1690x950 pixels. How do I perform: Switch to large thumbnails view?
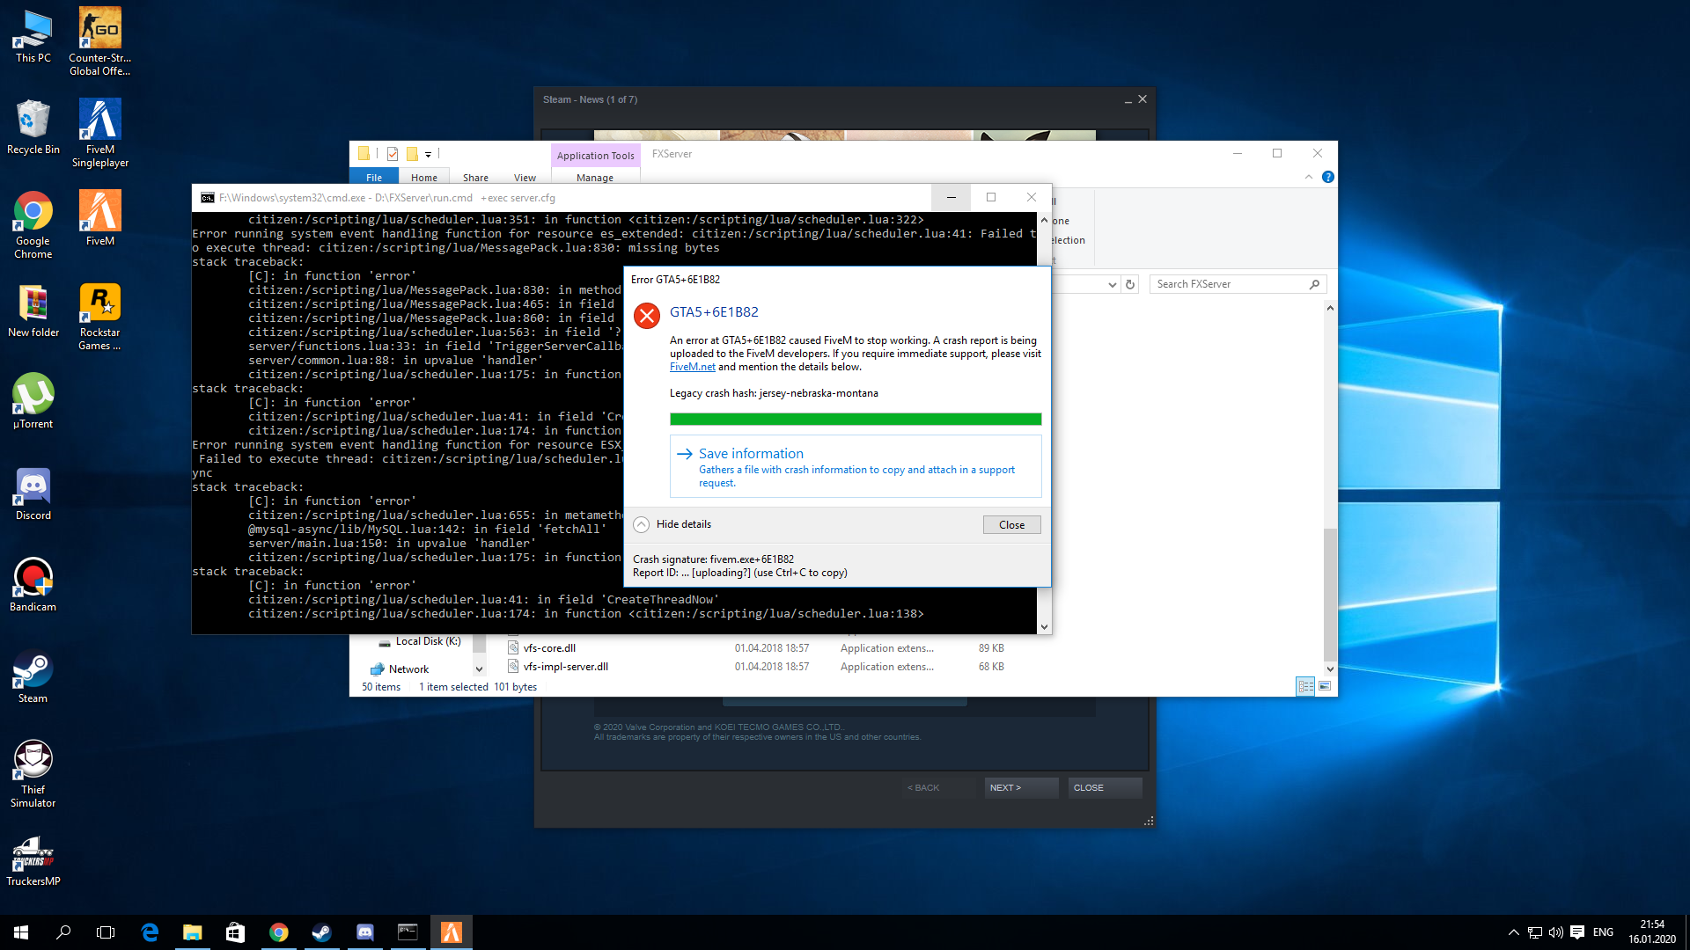coord(1325,686)
